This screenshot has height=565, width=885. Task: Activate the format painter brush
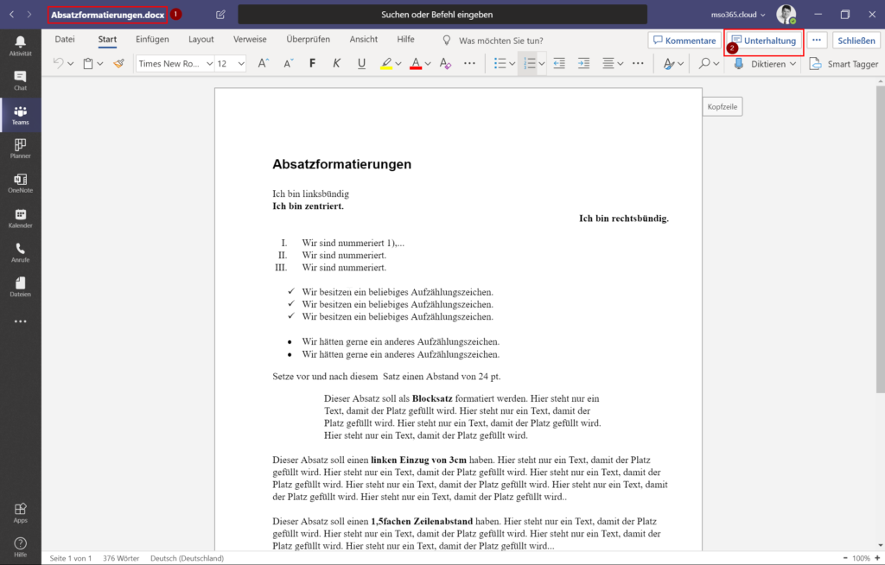click(x=118, y=63)
